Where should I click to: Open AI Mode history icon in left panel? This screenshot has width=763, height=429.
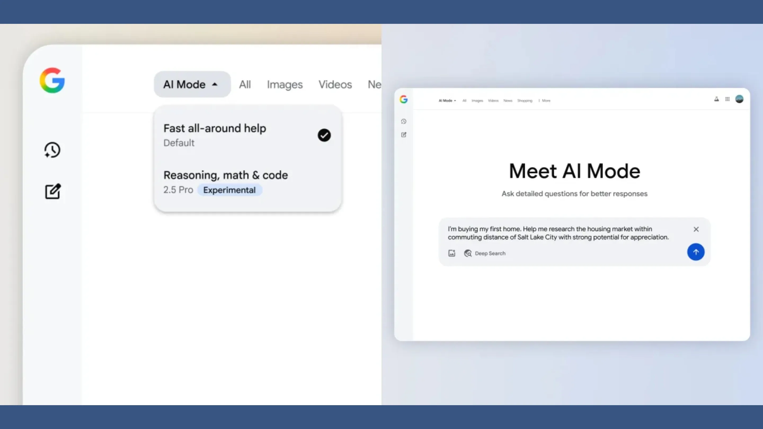pyautogui.click(x=52, y=150)
